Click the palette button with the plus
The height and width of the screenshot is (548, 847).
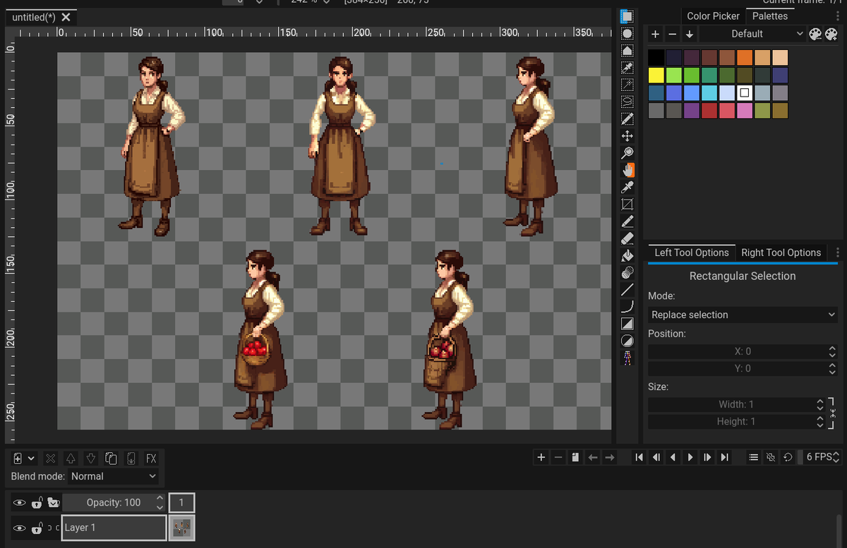click(831, 34)
